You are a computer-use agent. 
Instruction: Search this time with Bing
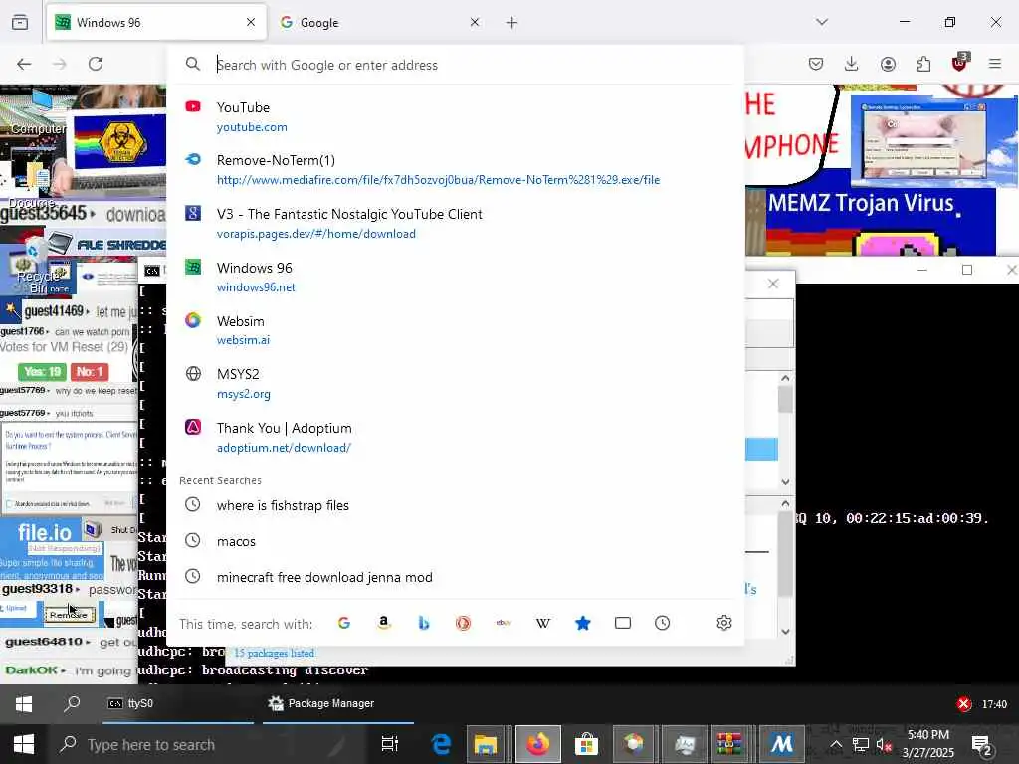point(424,623)
